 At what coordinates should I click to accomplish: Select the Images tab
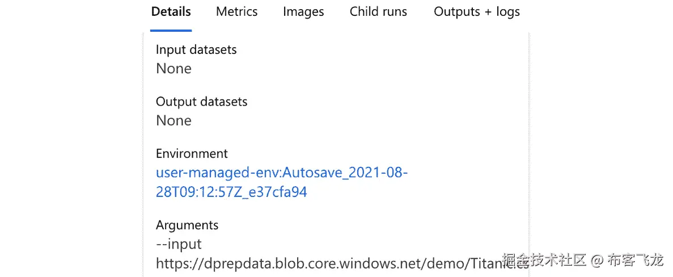pyautogui.click(x=303, y=12)
